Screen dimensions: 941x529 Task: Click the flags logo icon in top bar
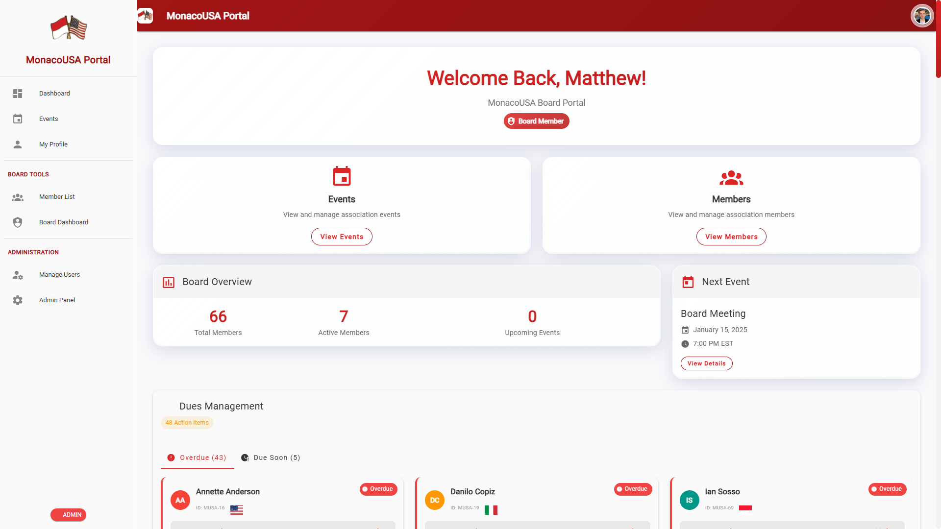click(x=145, y=16)
